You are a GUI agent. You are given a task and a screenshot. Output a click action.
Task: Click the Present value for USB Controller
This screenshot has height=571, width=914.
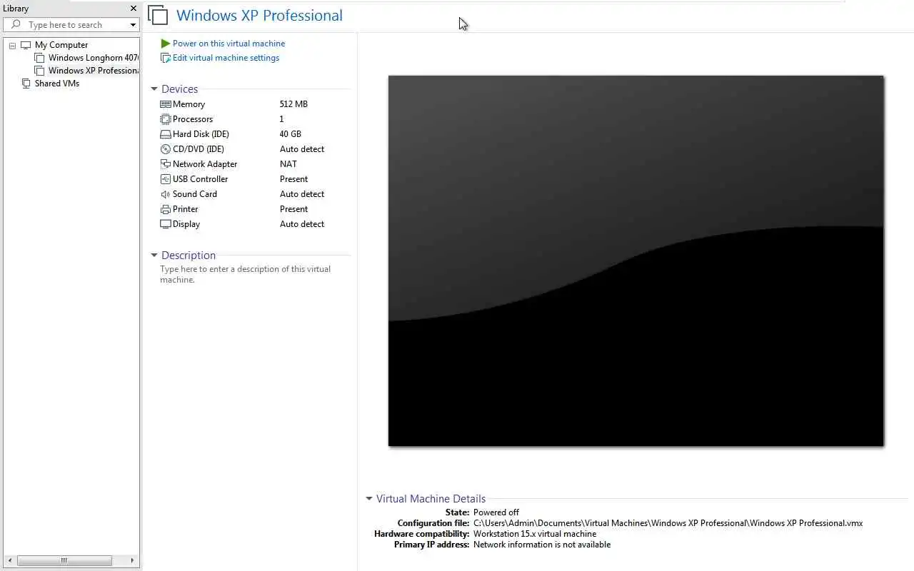tap(293, 179)
